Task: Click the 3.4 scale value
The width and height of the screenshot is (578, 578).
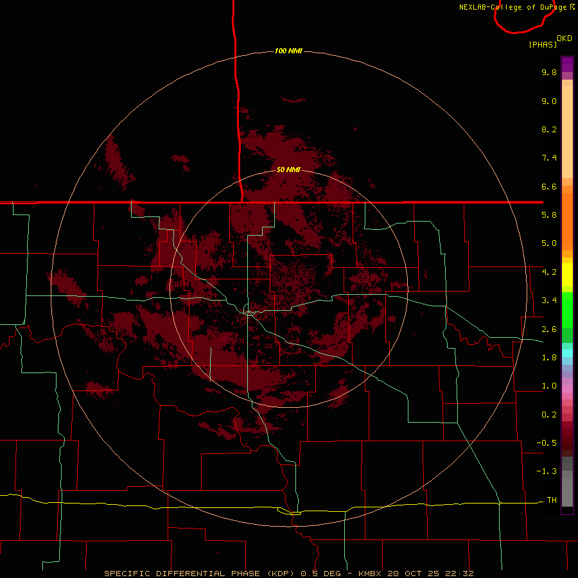Action: (549, 301)
